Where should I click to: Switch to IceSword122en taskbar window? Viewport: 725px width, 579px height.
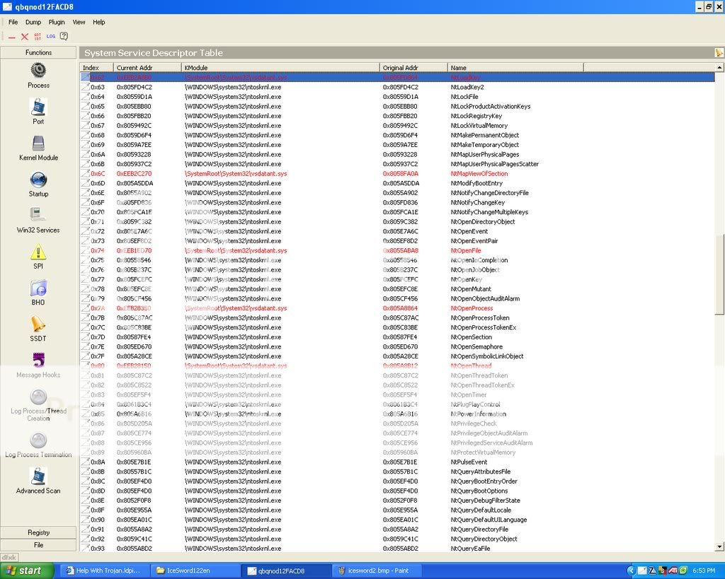(193, 571)
